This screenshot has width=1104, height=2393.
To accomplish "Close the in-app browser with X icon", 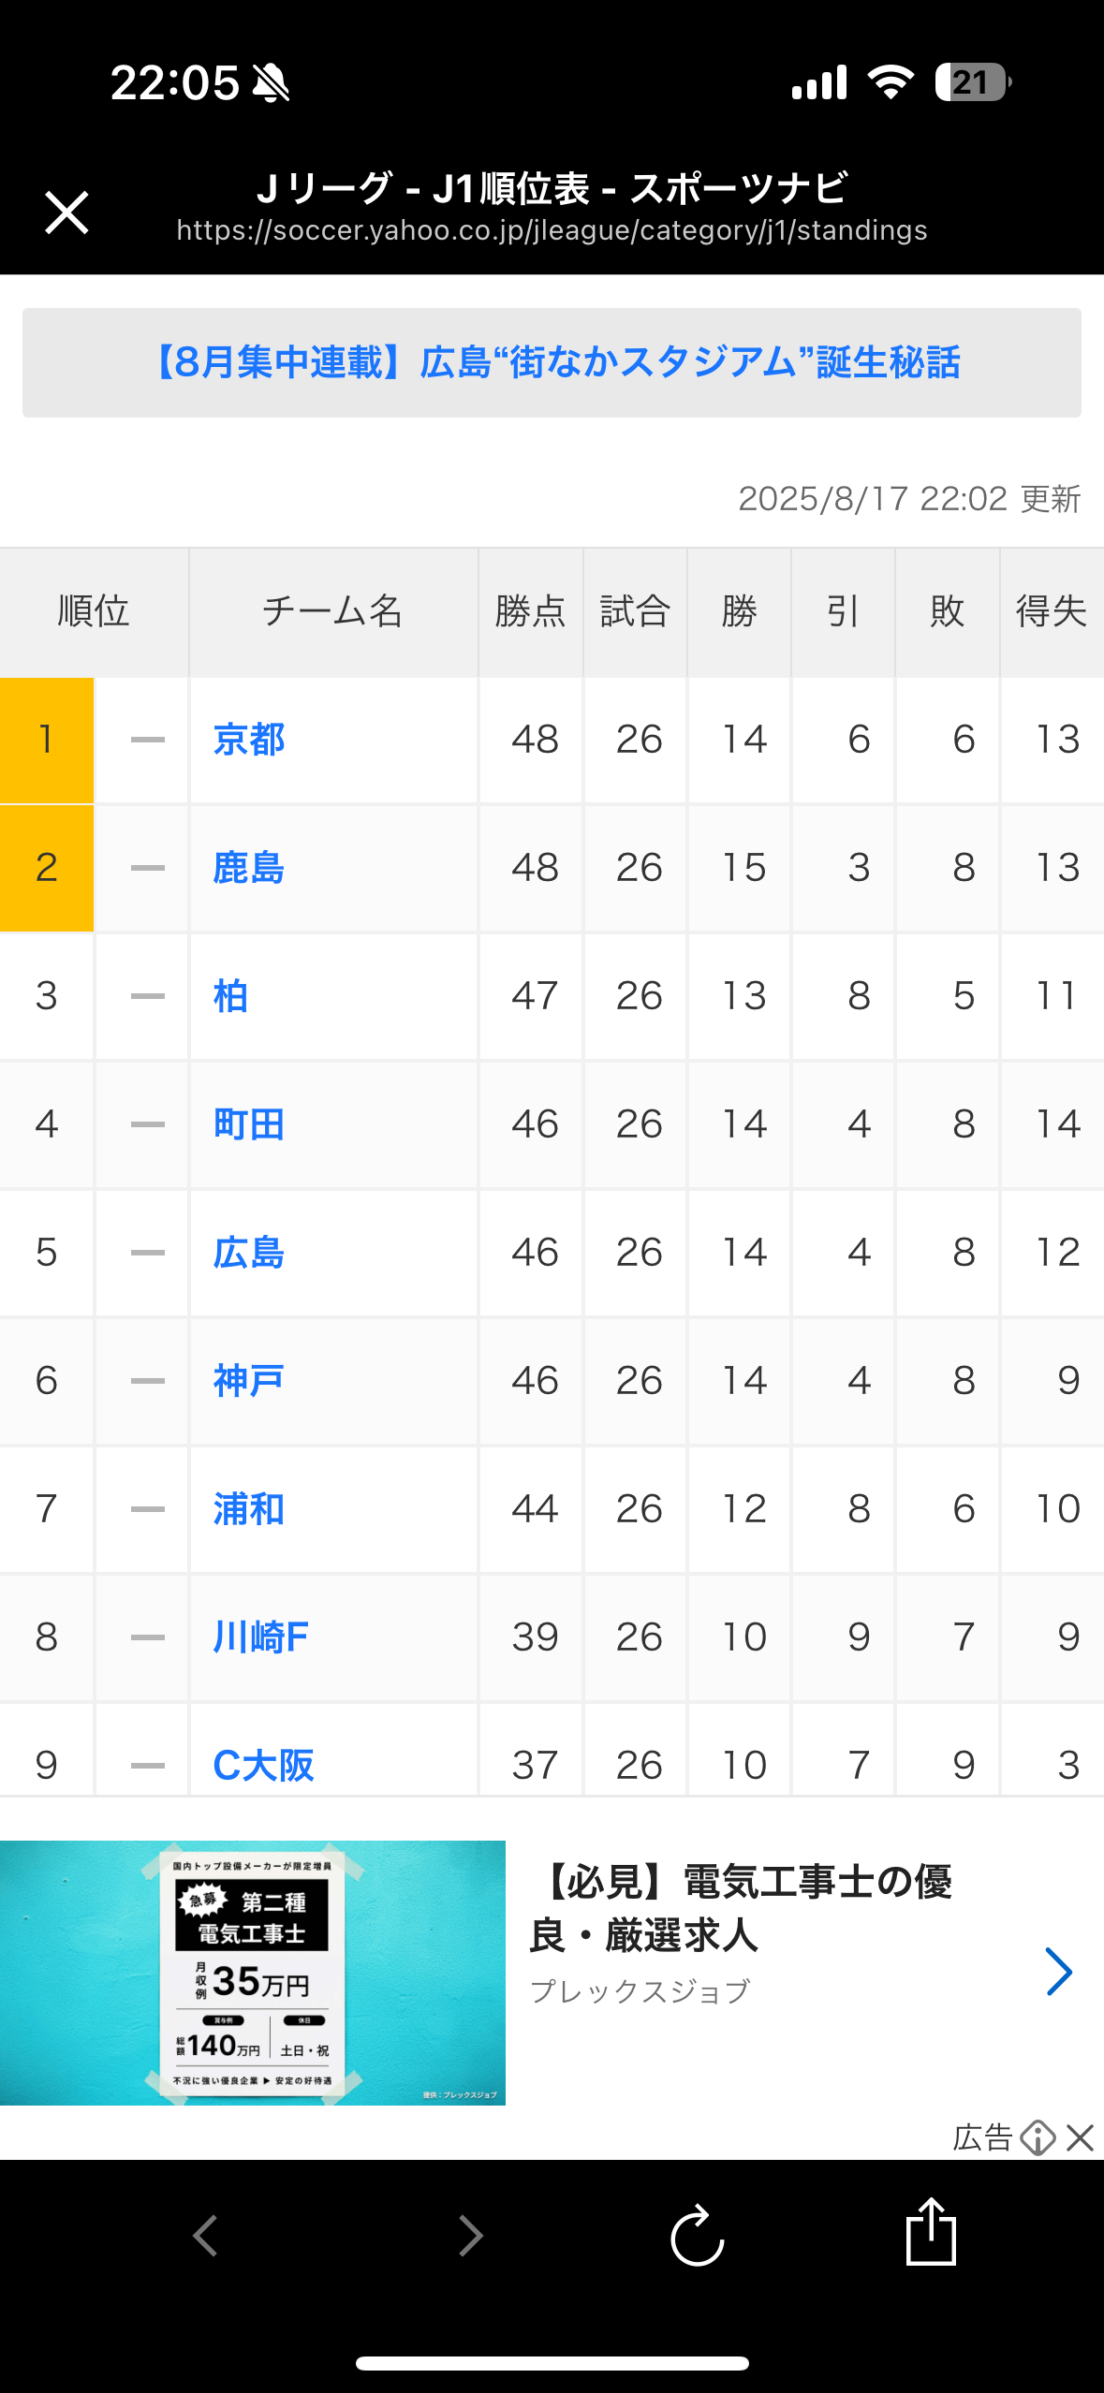I will (66, 213).
